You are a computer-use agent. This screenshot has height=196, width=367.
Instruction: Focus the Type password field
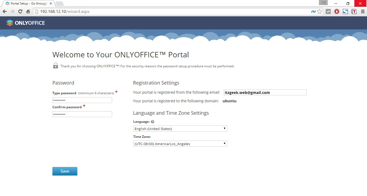82,100
